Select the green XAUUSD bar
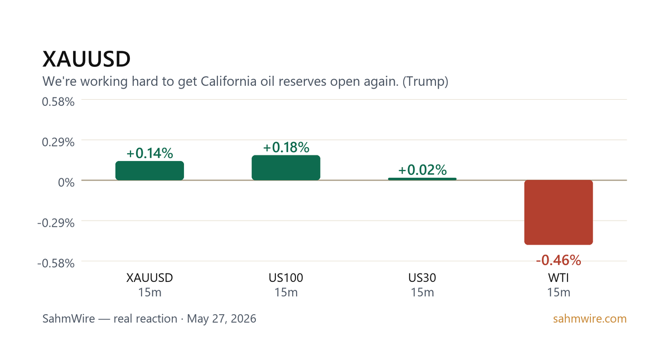 pyautogui.click(x=149, y=170)
